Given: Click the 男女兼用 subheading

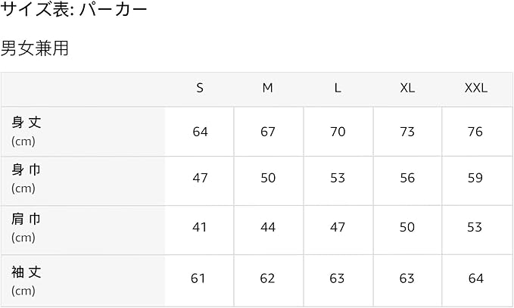Looking at the screenshot, I should coord(35,49).
